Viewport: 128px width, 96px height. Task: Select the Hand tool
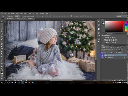click(2, 66)
